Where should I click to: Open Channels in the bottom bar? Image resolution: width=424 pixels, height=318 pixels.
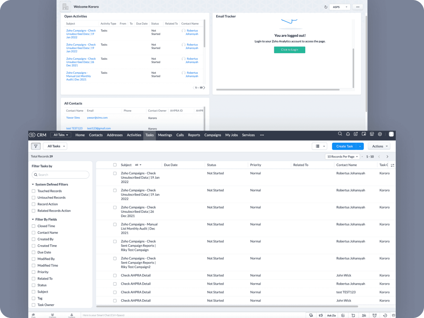(x=52, y=315)
